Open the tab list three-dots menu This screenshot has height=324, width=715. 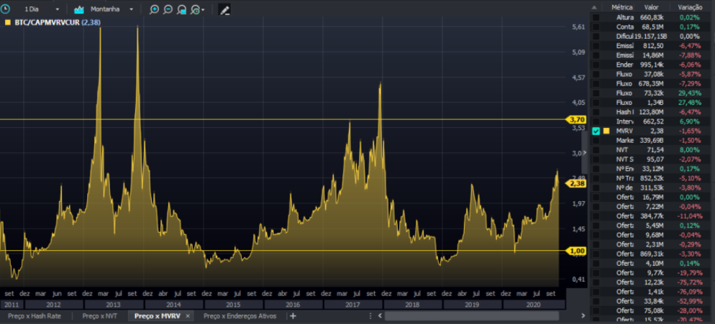370,316
